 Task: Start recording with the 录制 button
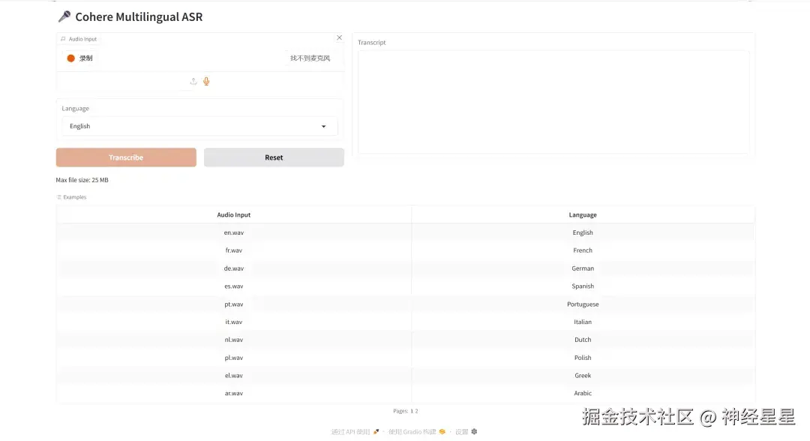pyautogui.click(x=80, y=58)
